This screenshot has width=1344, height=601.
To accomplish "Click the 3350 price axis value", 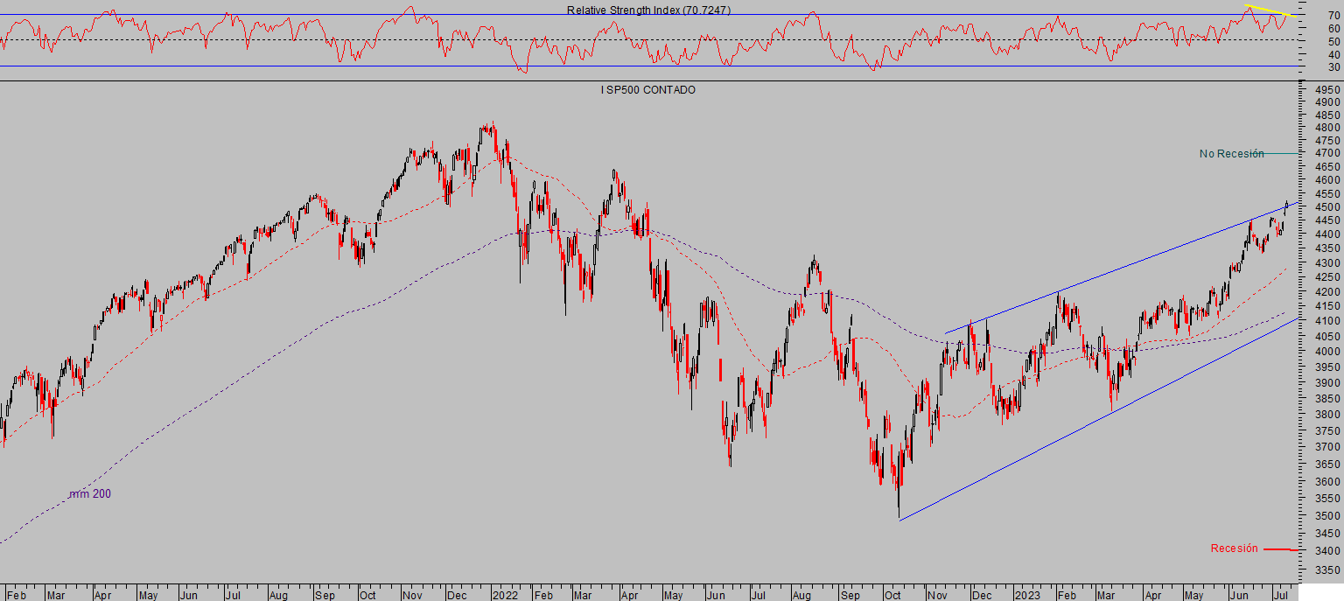I will click(1328, 570).
